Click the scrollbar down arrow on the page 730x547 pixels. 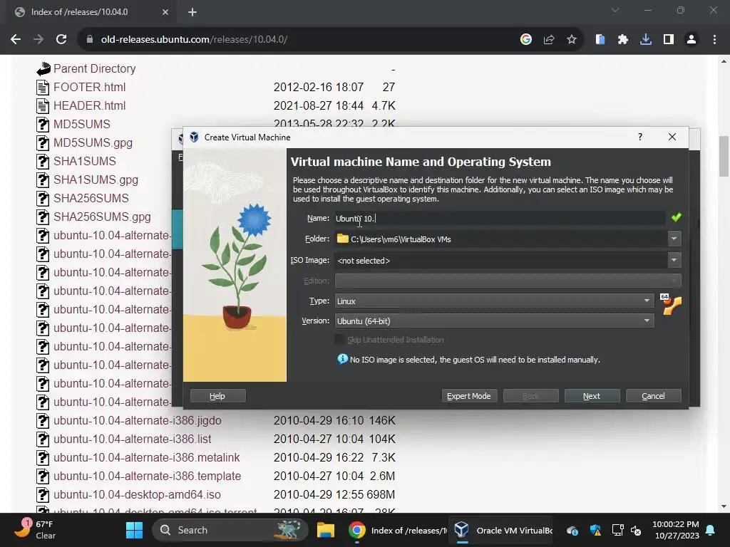(x=724, y=506)
